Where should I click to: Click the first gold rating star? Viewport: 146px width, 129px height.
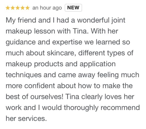pyautogui.click(x=8, y=8)
